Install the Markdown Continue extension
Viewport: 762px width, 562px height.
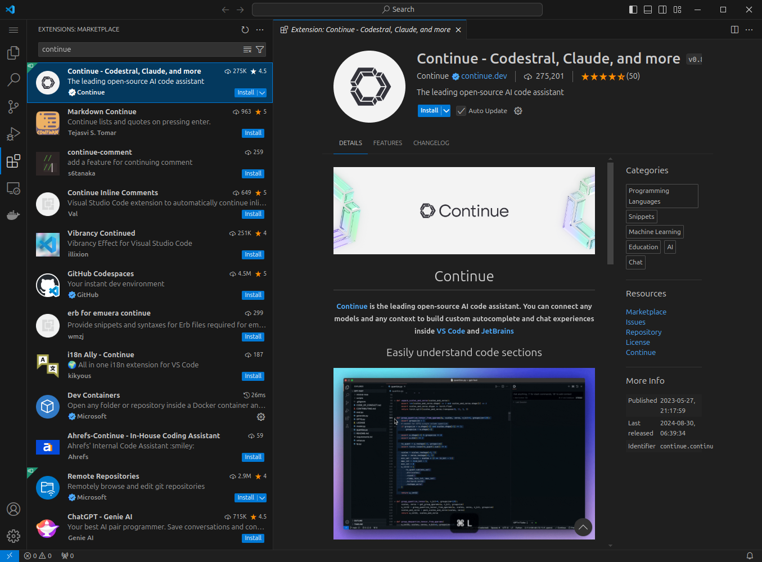pyautogui.click(x=253, y=133)
